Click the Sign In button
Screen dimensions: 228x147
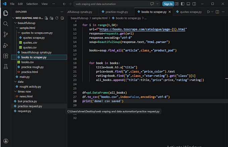coord(168,4)
